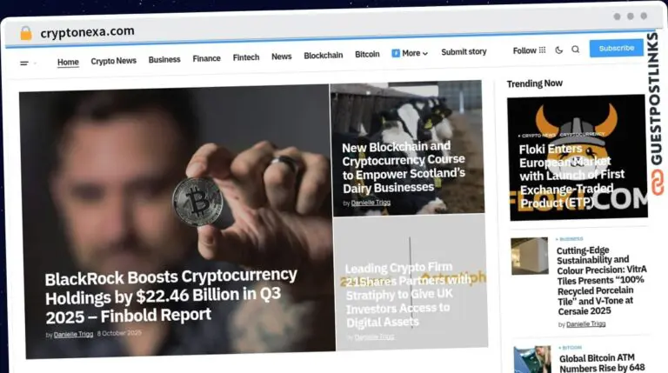668x373 pixels.
Task: Expand the More dropdown menu
Action: point(410,53)
